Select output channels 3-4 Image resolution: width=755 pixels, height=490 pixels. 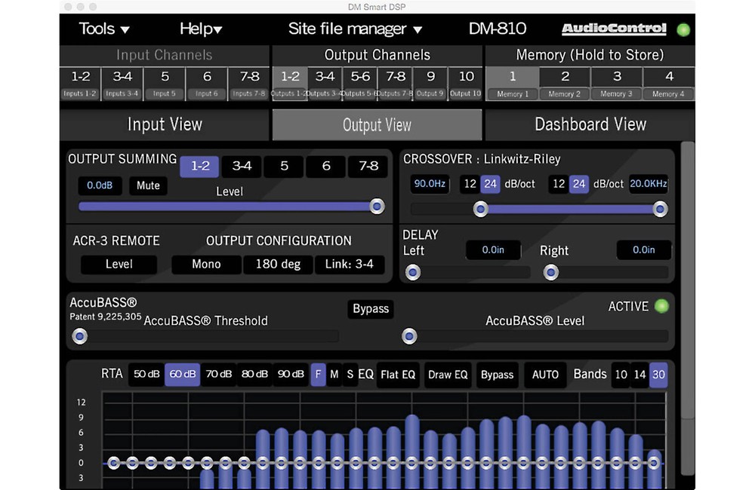click(x=325, y=84)
